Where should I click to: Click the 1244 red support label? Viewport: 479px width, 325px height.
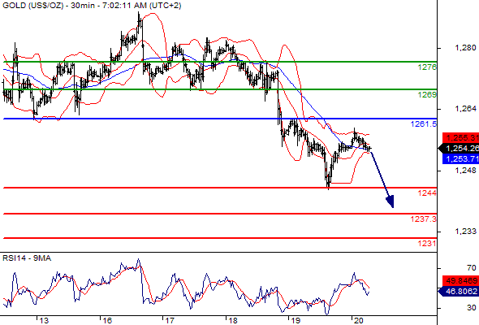(427, 193)
